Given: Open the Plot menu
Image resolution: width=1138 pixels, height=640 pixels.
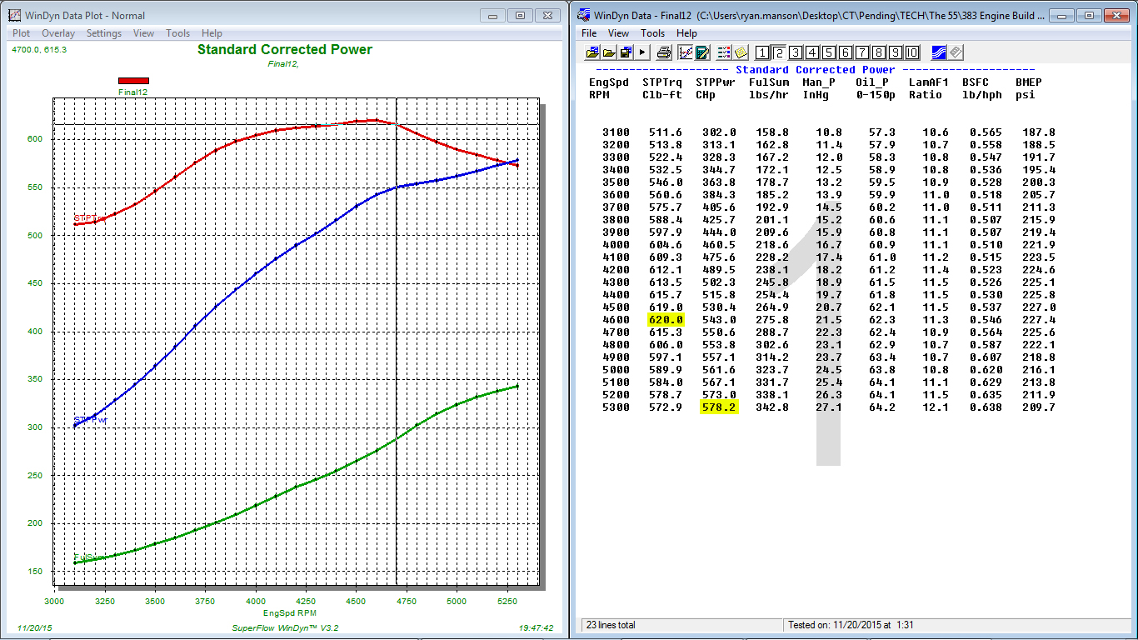Looking at the screenshot, I should 22,33.
